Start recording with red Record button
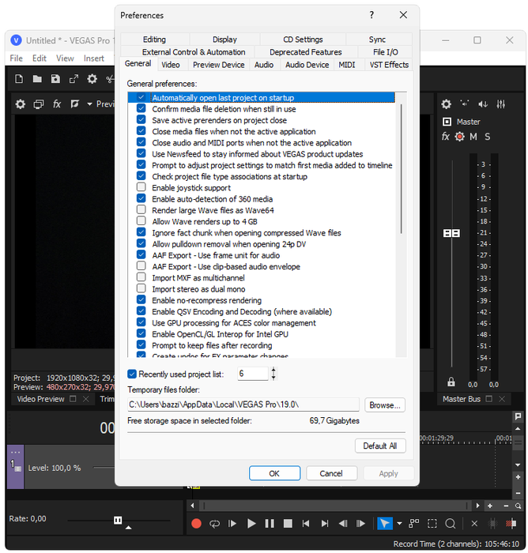 pyautogui.click(x=196, y=523)
